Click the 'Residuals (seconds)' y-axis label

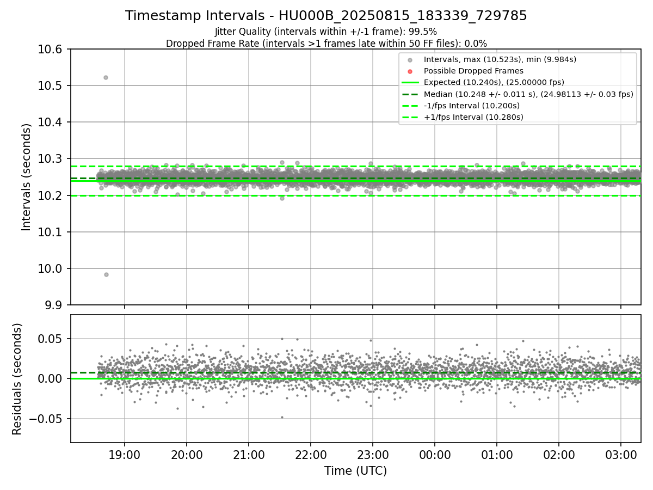point(17,378)
